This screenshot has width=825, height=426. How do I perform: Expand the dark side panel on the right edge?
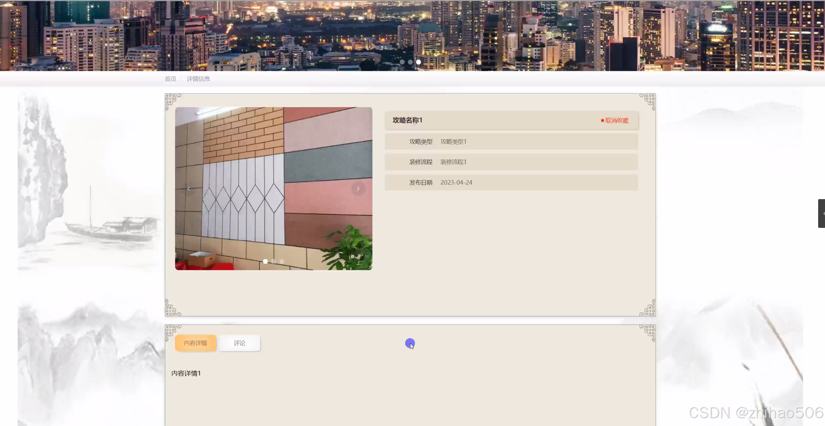pos(822,213)
